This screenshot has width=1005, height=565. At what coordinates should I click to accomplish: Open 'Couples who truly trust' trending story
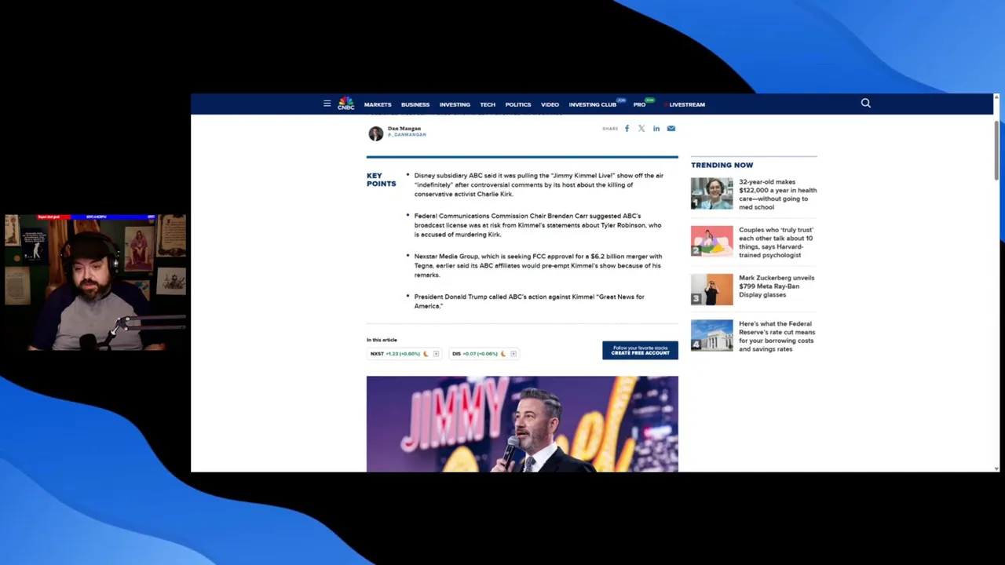click(x=776, y=242)
